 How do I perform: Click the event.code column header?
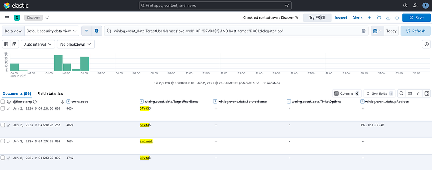[80, 102]
